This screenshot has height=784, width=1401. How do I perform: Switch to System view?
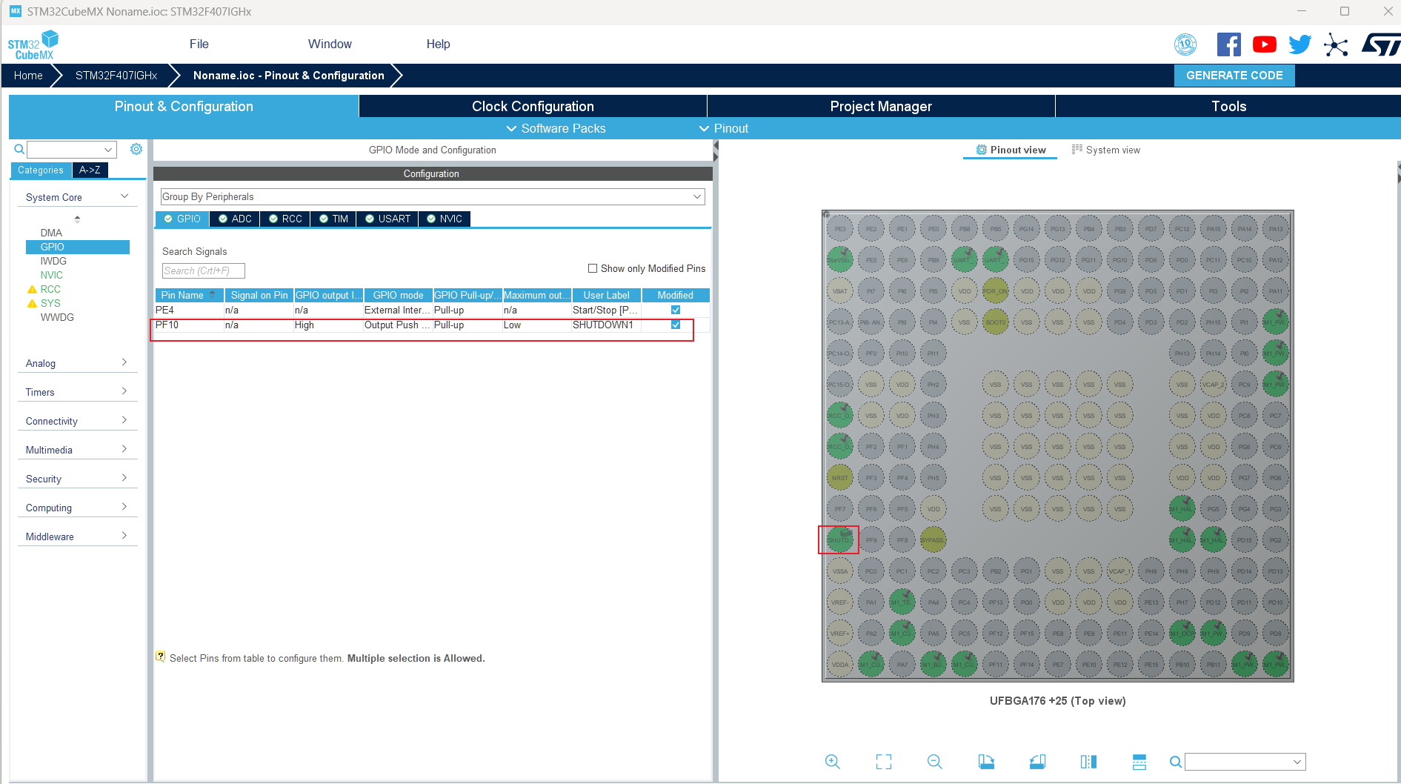[x=1106, y=150]
